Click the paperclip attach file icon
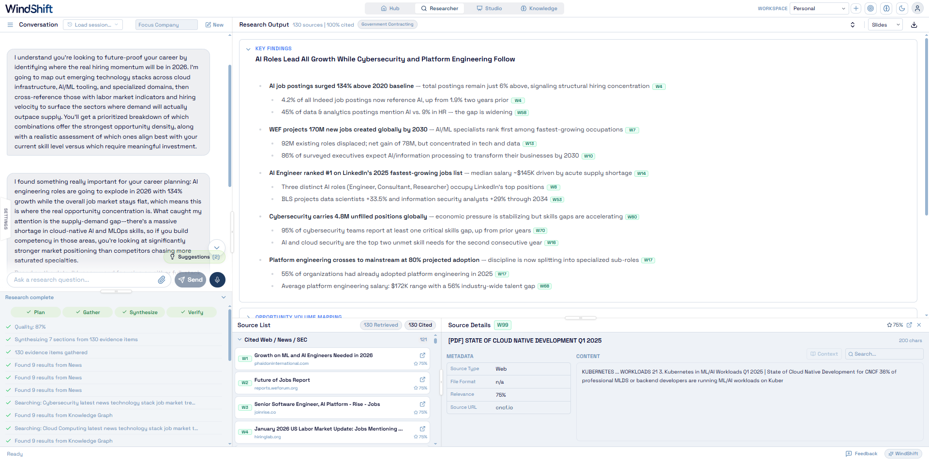This screenshot has height=460, width=929. [162, 280]
